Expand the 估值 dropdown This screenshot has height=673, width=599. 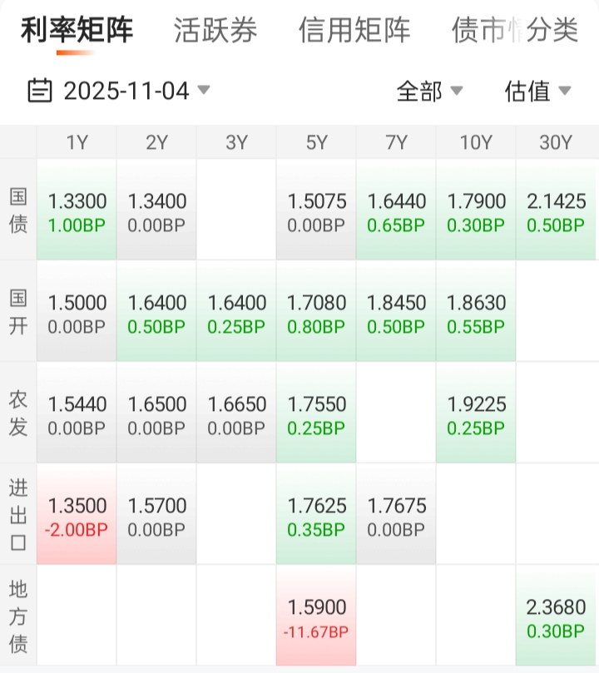point(537,91)
